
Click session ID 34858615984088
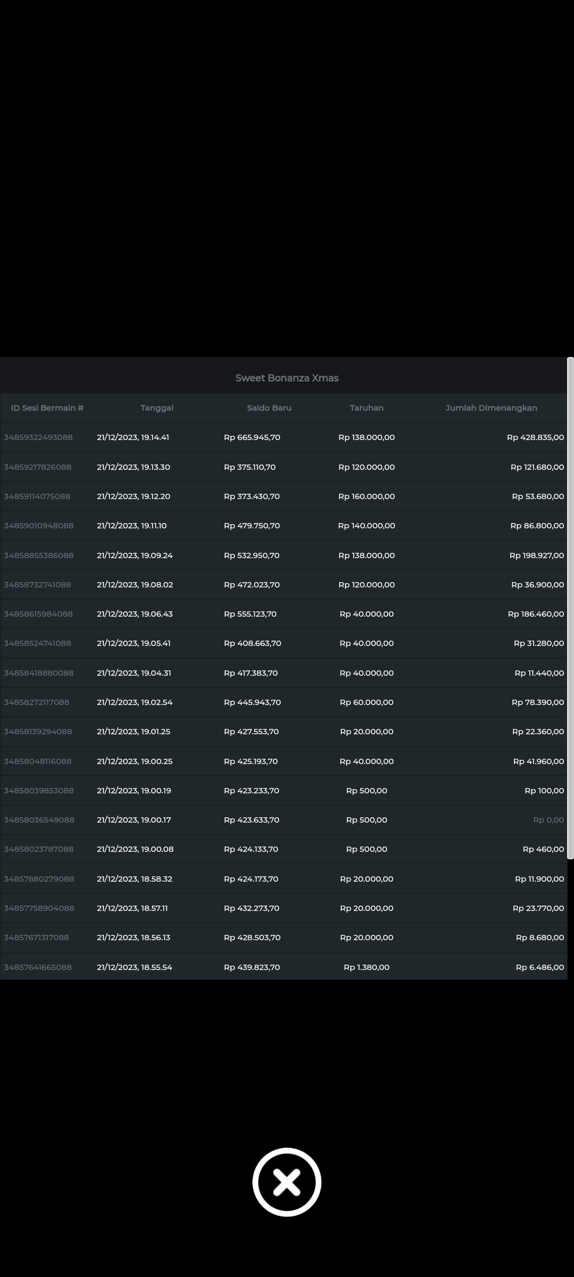coord(38,614)
